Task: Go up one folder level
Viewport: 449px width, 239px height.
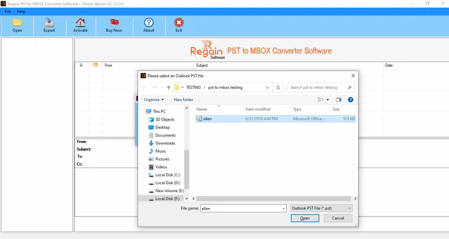Action: point(169,88)
